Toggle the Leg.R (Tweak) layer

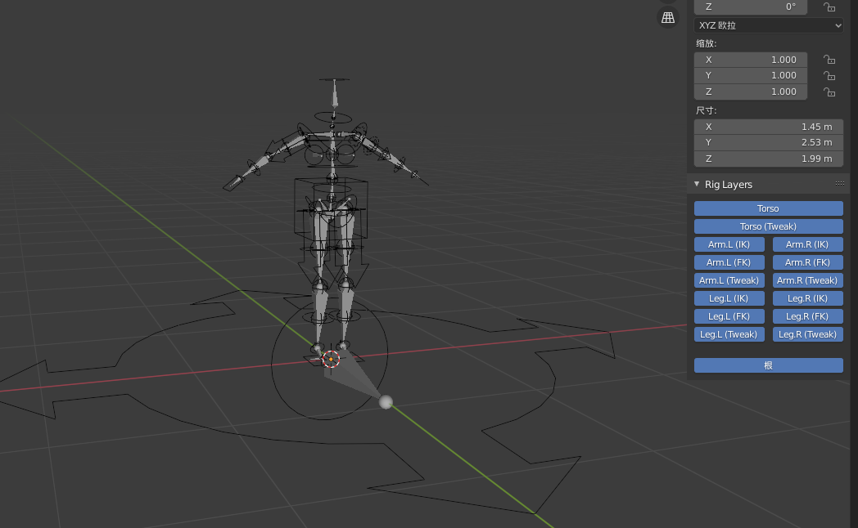tap(808, 335)
